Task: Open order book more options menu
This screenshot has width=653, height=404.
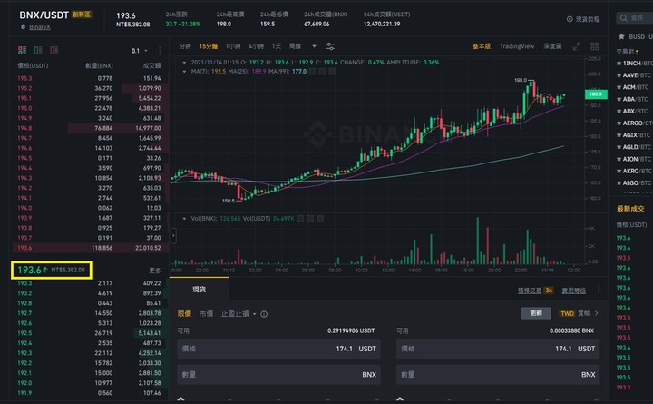Action: pos(160,51)
